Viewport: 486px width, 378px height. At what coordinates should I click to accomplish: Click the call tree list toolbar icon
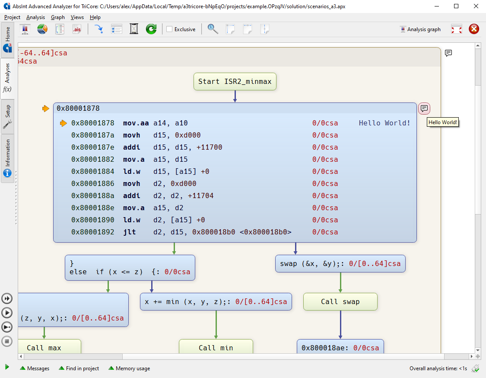tap(60, 29)
